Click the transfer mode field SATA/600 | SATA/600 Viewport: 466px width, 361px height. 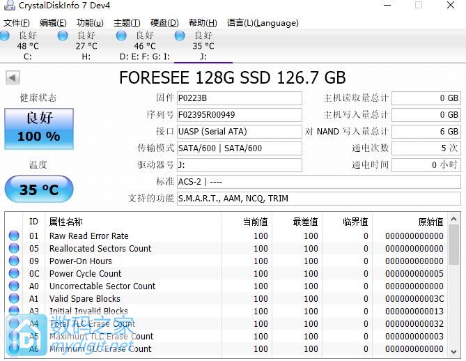[x=239, y=148]
